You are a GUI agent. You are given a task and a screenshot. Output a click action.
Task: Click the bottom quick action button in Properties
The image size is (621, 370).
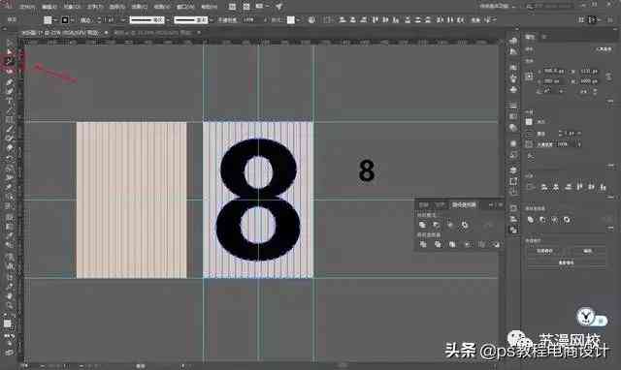pos(566,262)
